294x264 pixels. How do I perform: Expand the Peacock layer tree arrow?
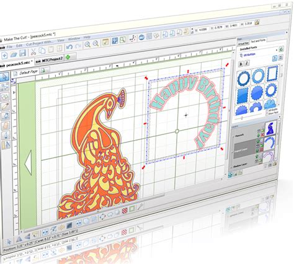tap(233, 137)
